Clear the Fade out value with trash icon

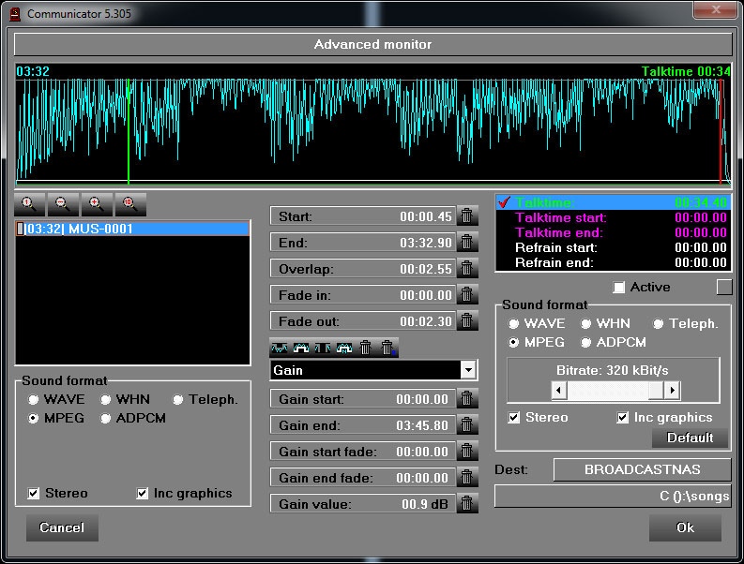[467, 320]
